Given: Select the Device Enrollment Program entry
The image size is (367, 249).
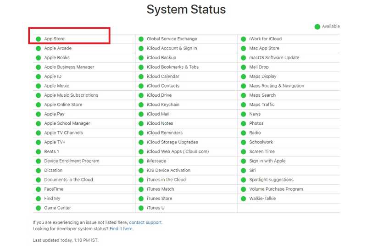Looking at the screenshot, I should tap(72, 161).
